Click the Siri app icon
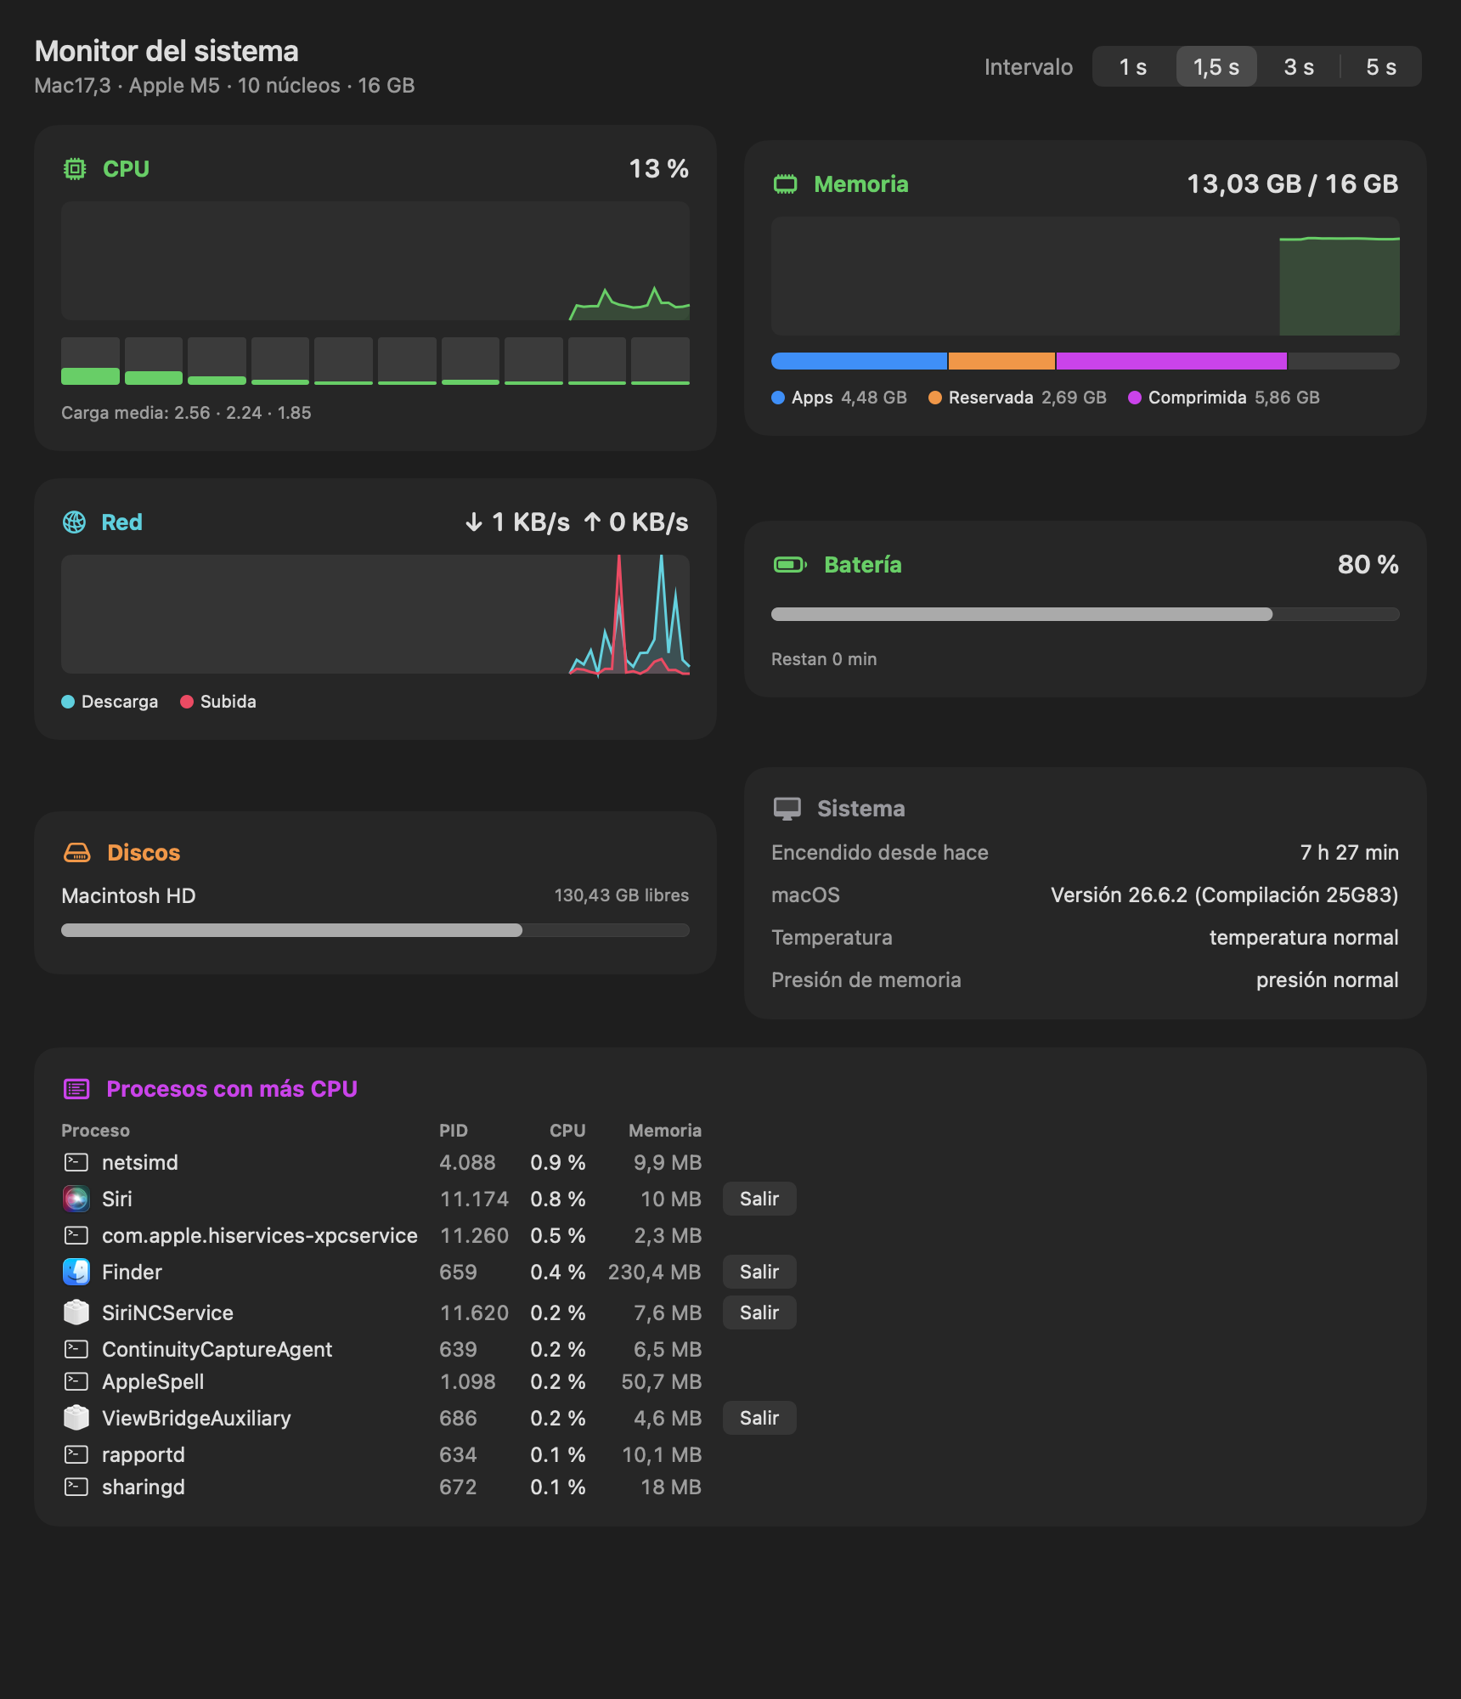This screenshot has height=1699, width=1461. (76, 1199)
